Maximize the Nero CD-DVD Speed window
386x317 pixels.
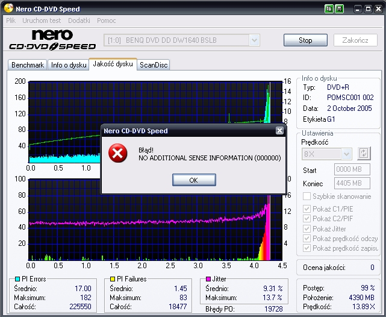pos(369,9)
